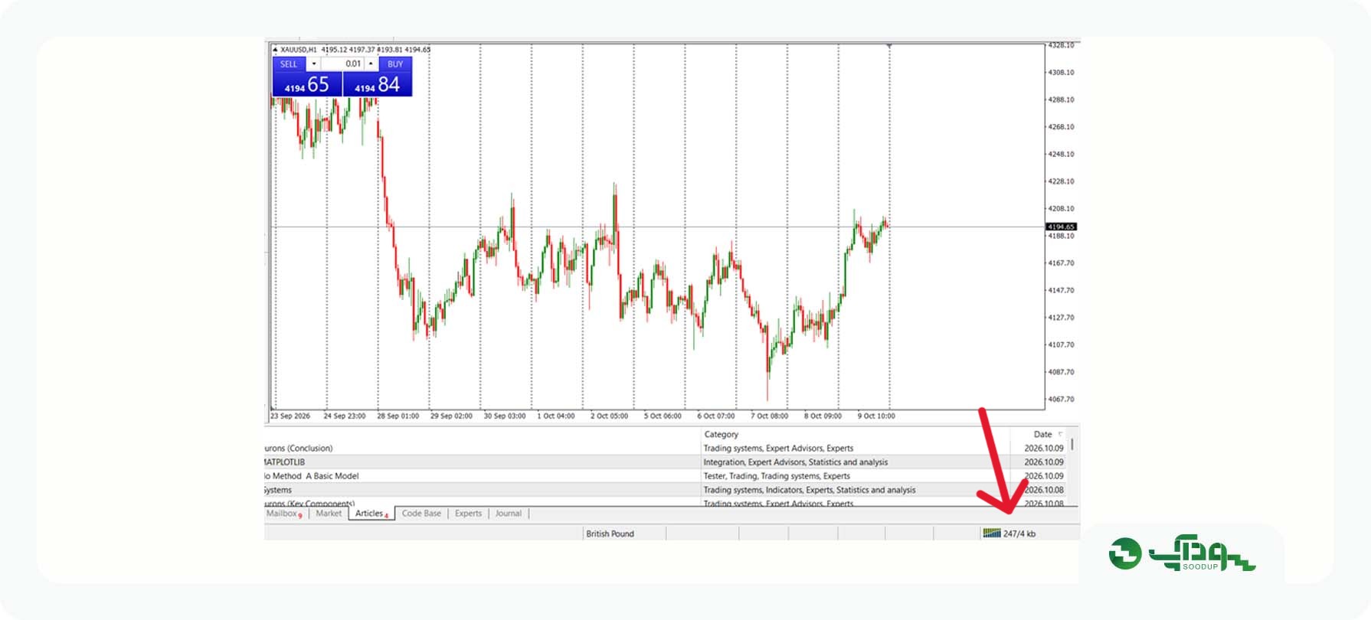Click the date 2026.10.09 in the MATPLOTLIB row

pos(1044,462)
